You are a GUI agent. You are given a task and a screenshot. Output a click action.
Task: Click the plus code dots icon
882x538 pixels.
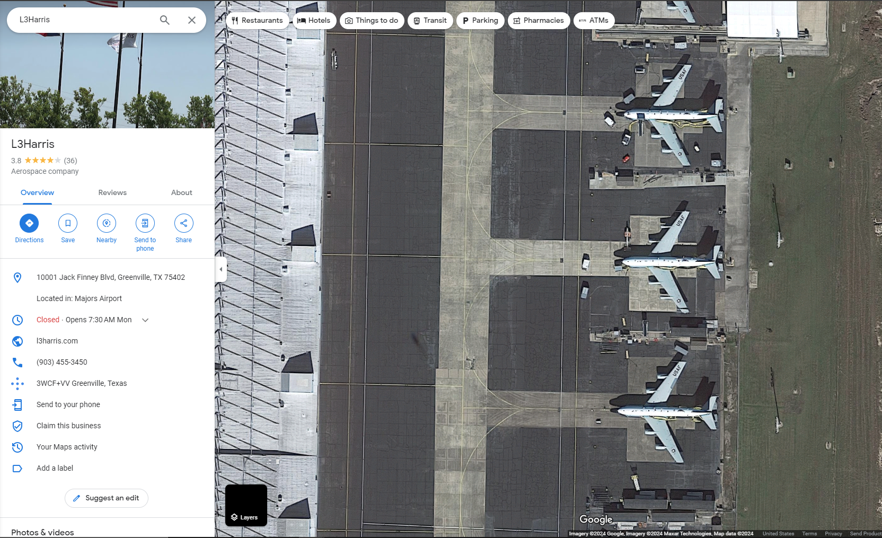(x=17, y=383)
